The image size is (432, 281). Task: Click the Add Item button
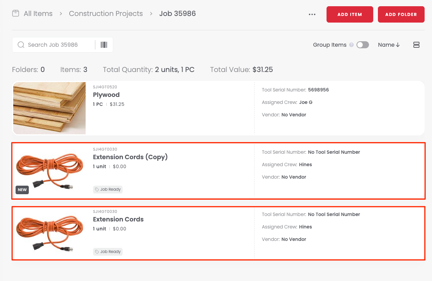pyautogui.click(x=349, y=14)
